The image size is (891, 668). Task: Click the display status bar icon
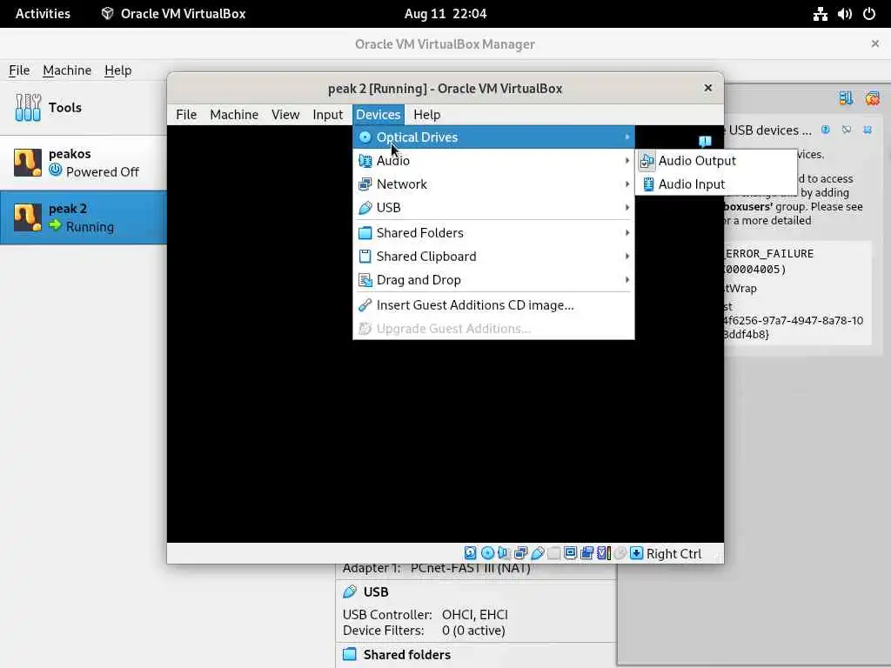pos(571,553)
